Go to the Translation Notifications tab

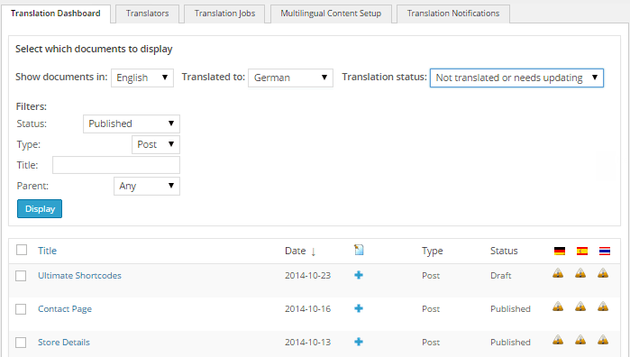453,14
